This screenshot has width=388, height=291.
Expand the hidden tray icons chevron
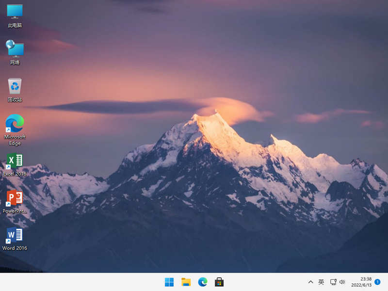(310, 282)
